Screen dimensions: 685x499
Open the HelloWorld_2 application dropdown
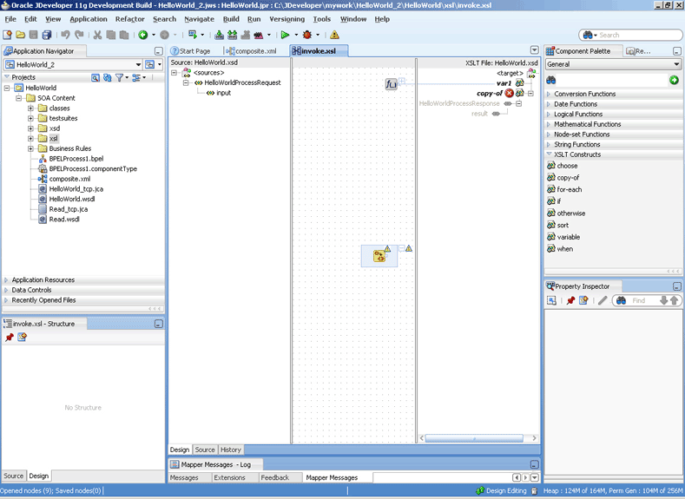138,64
